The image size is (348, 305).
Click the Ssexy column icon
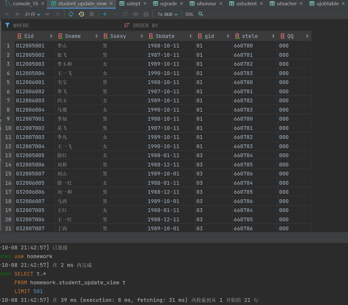click(x=106, y=36)
